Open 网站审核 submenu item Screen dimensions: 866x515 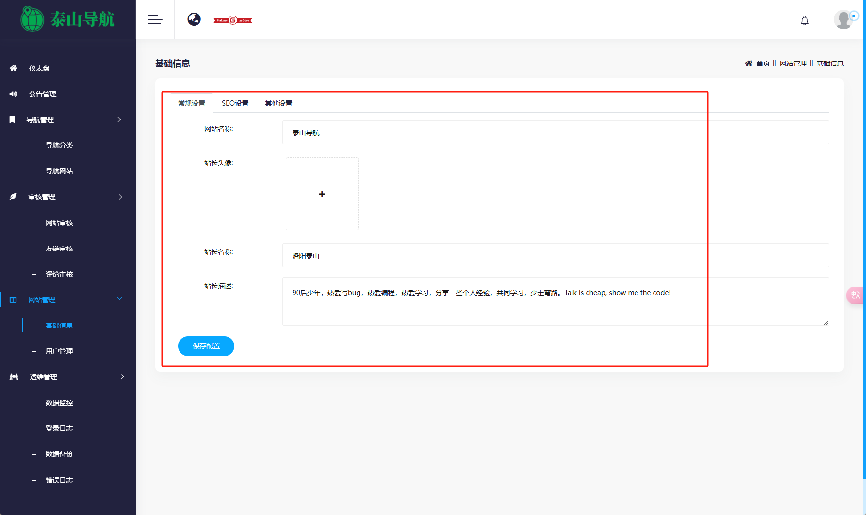[x=59, y=223]
